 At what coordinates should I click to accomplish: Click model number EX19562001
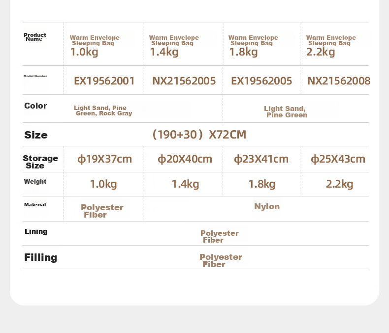104,81
